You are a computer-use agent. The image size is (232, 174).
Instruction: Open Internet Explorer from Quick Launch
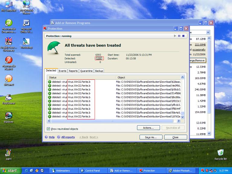tap(27, 170)
